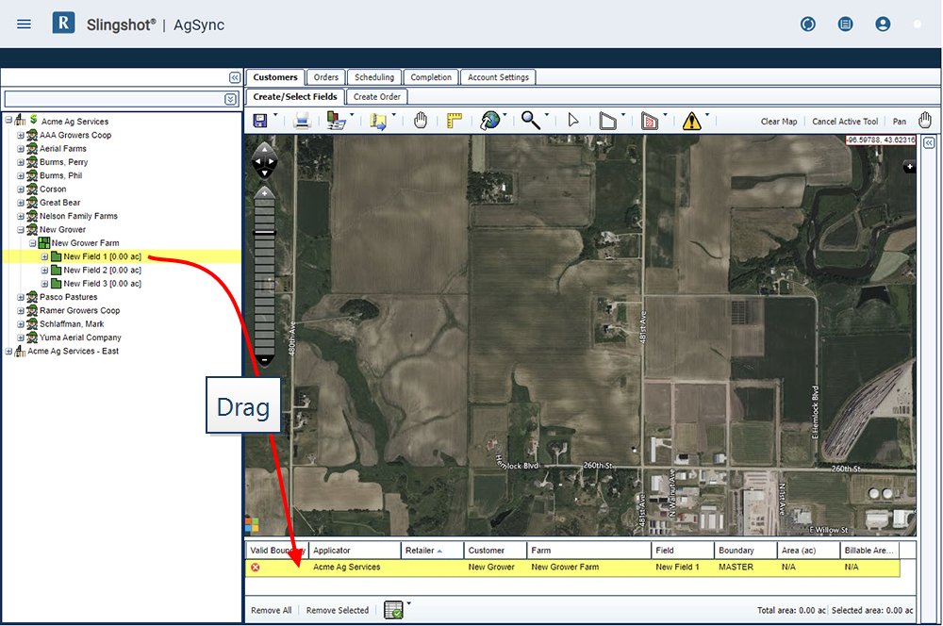Open the Account Settings tab
Screen dimensions: 943x626
[498, 77]
